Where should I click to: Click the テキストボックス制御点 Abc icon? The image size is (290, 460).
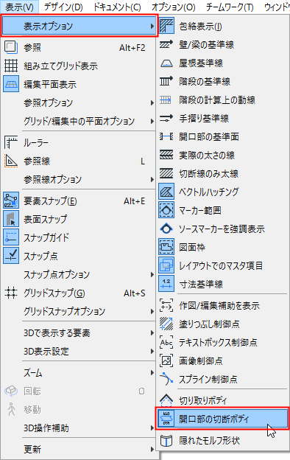[x=166, y=342]
